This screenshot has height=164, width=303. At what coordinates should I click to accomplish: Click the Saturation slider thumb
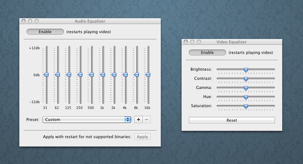pos(246,106)
